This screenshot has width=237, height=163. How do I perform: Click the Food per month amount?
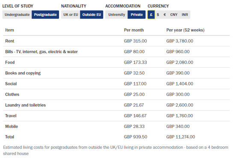(x=136, y=63)
